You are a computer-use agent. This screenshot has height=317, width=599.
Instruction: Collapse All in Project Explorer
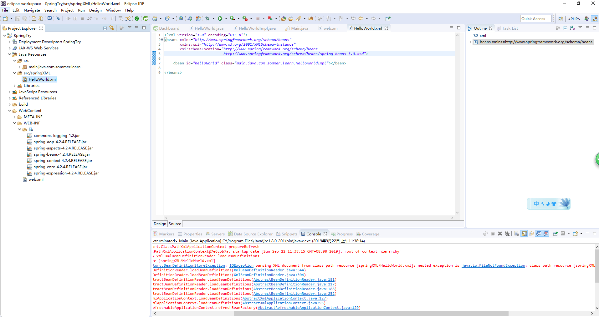105,28
